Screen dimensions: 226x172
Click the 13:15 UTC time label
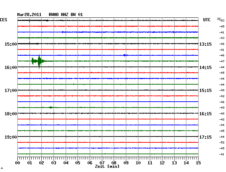pyautogui.click(x=205, y=44)
